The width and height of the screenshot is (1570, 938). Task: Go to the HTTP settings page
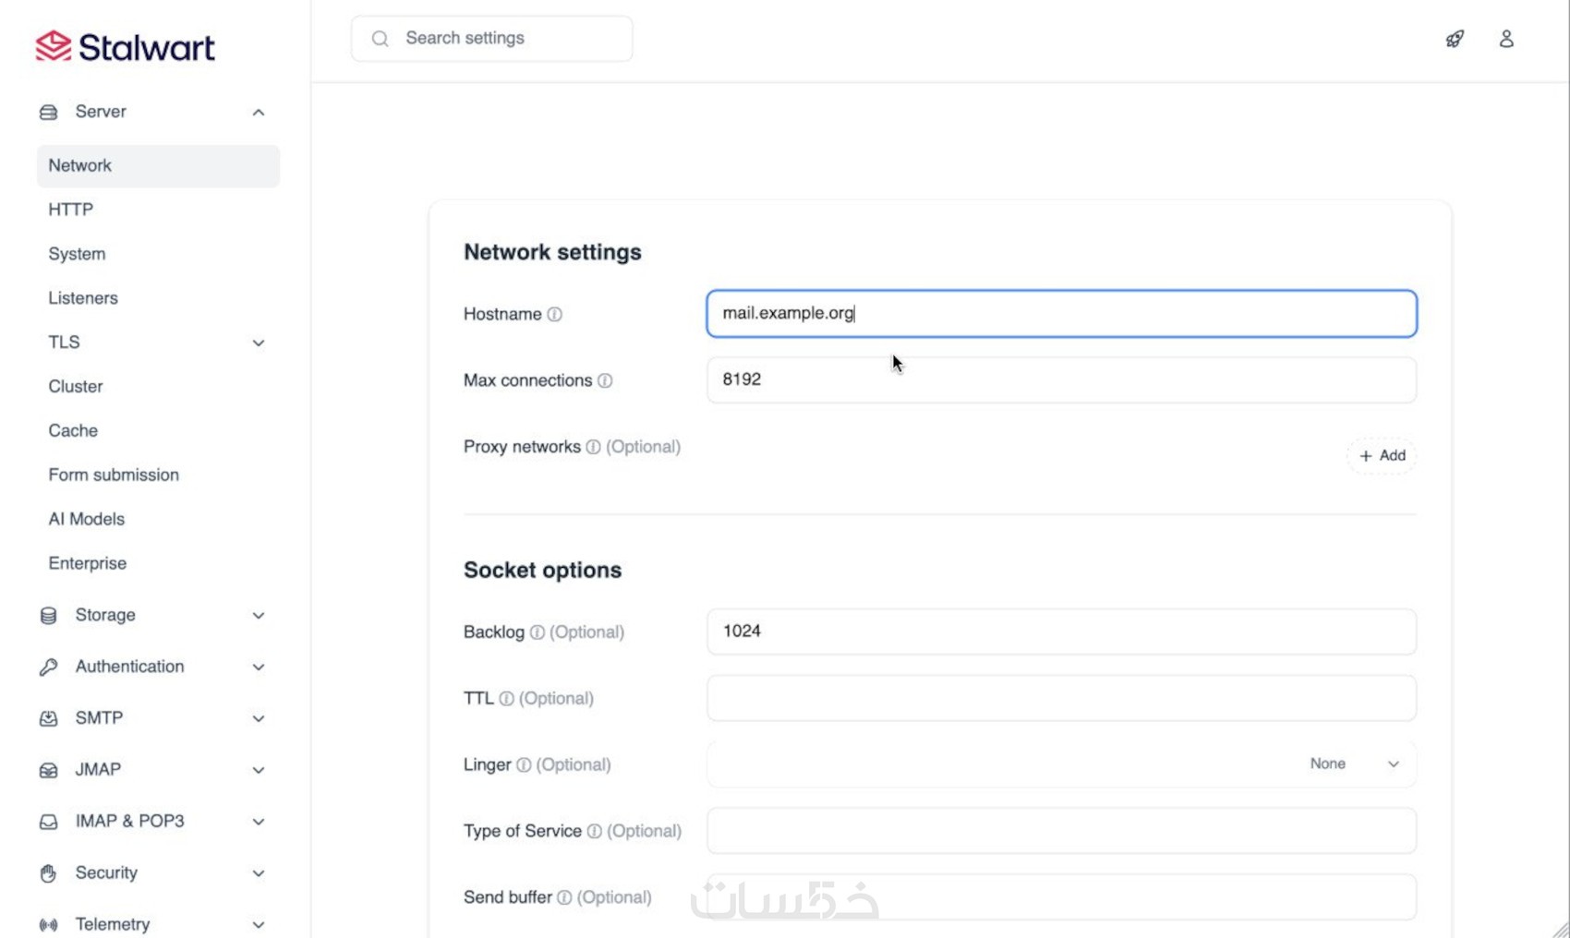[71, 210]
